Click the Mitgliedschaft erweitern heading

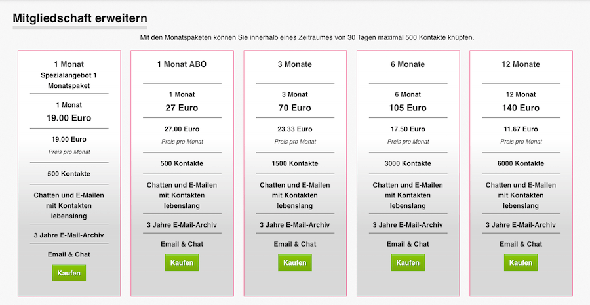[x=80, y=18]
